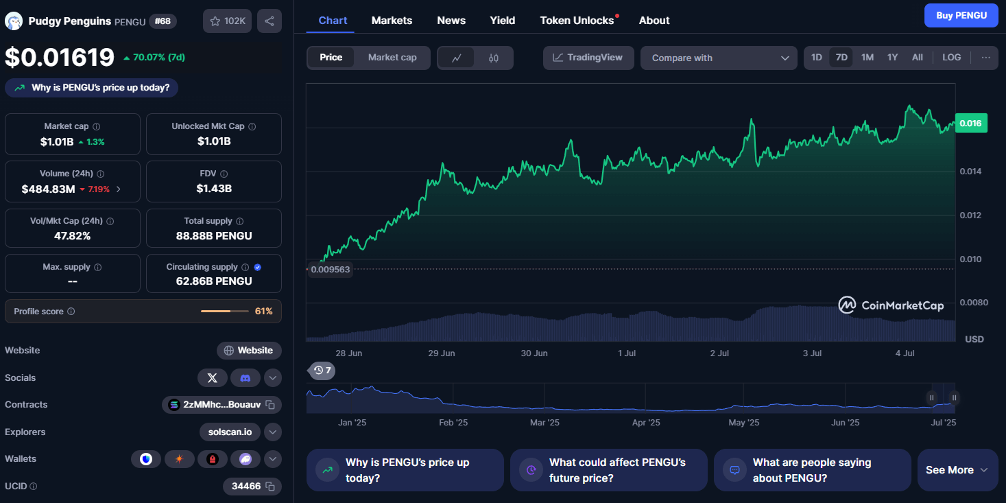Click the Vol/Mkt Cap info icon
The width and height of the screenshot is (1006, 503).
click(x=110, y=222)
